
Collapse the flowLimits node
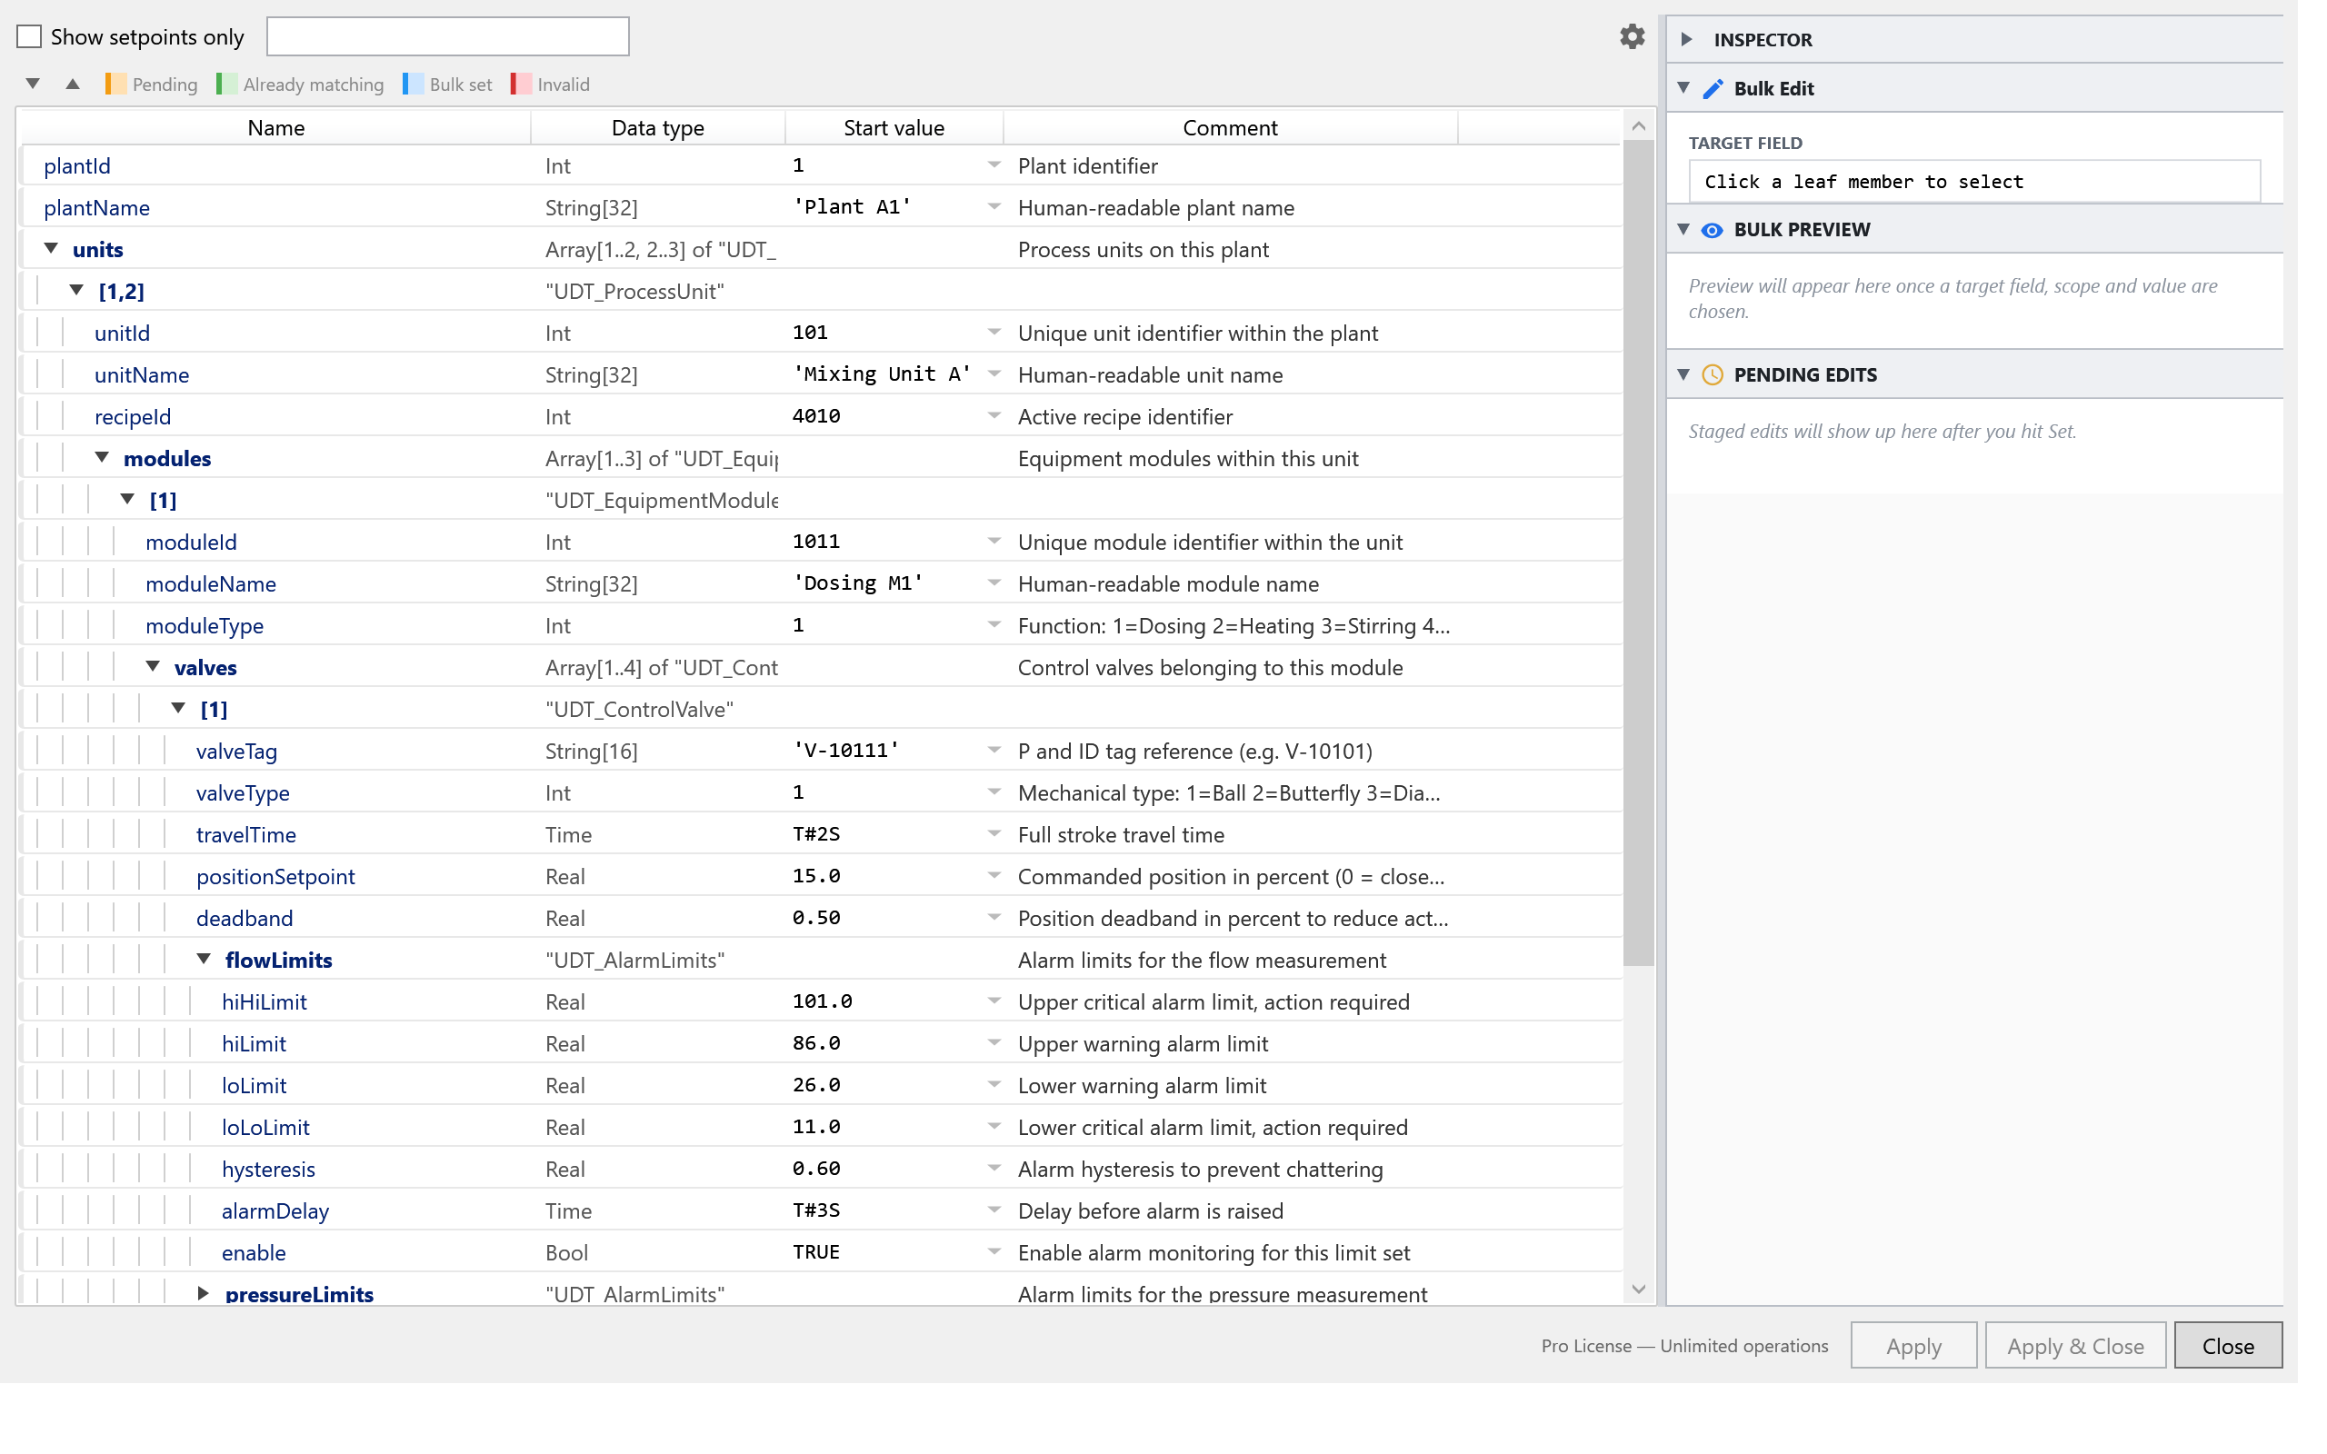tap(204, 959)
